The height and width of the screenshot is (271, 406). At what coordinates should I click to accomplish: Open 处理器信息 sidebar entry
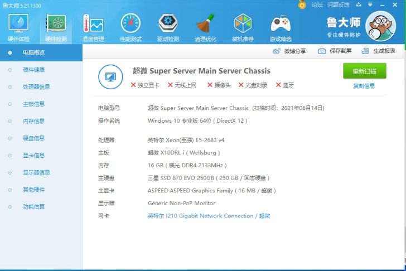click(36, 87)
